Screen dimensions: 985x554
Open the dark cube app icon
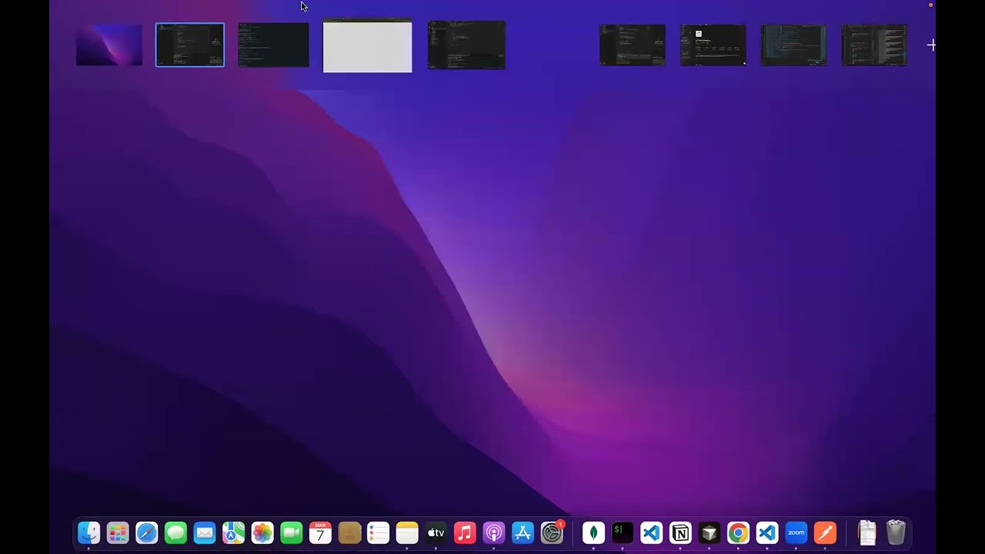(x=710, y=532)
